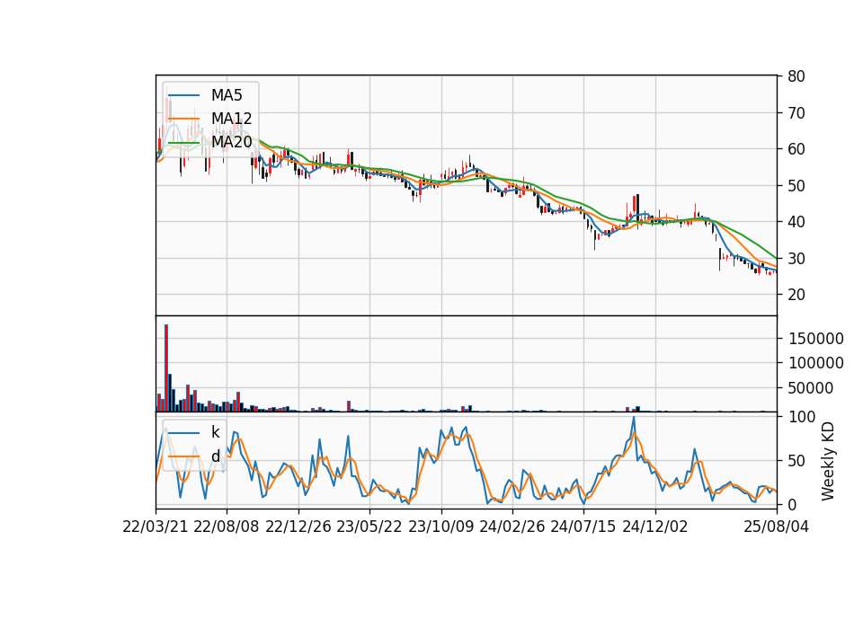Click the 100000 volume axis label
863x620 pixels.
[815, 363]
